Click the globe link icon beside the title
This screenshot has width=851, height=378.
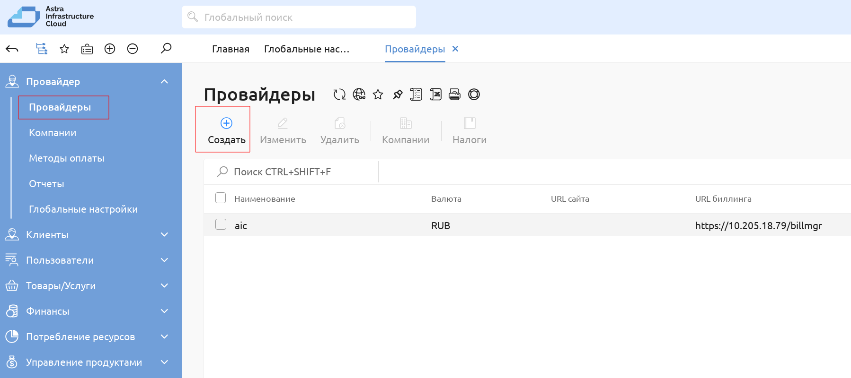tap(359, 94)
